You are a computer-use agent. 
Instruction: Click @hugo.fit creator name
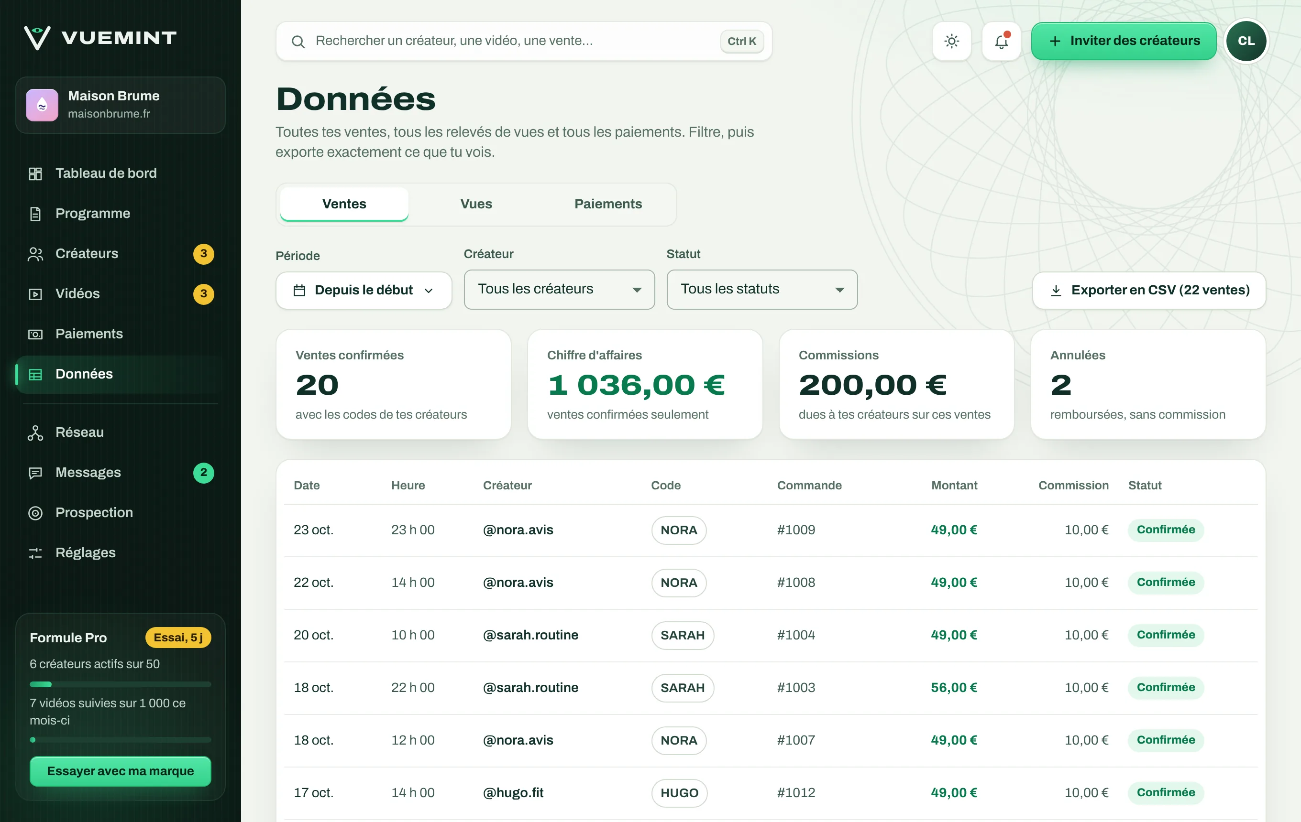tap(513, 793)
